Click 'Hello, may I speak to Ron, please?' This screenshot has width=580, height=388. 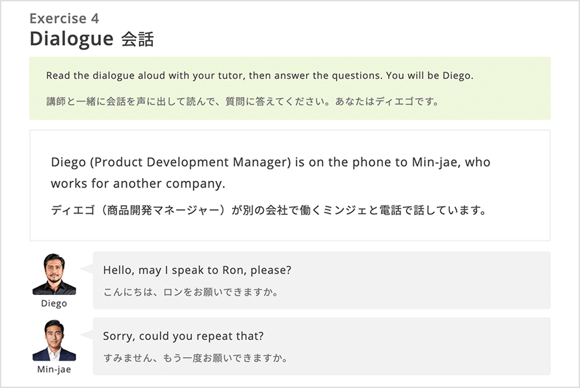pos(197,270)
